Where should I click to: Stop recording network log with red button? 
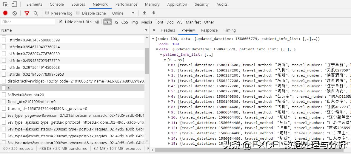5,13
